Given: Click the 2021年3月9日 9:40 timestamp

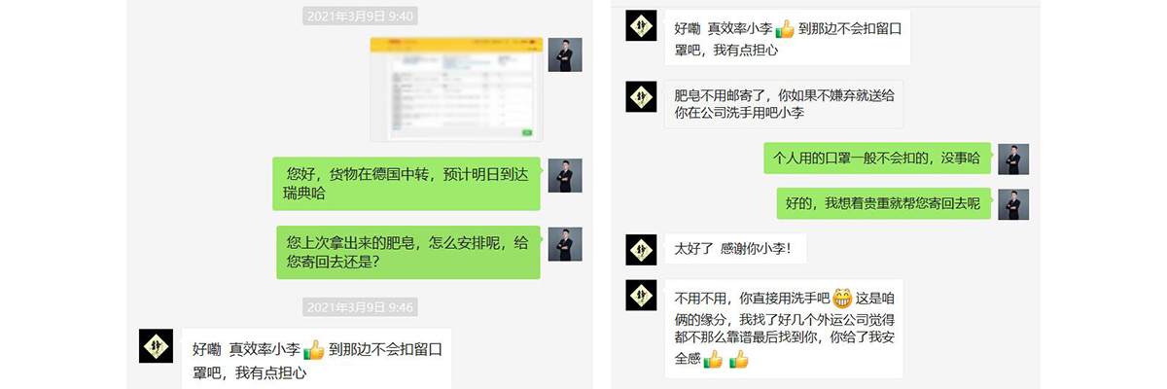Looking at the screenshot, I should point(360,16).
